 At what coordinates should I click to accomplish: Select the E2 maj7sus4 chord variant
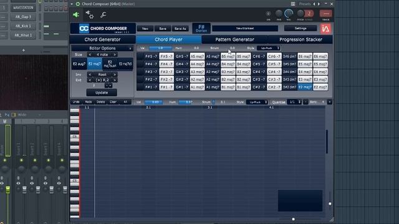[x=110, y=63]
